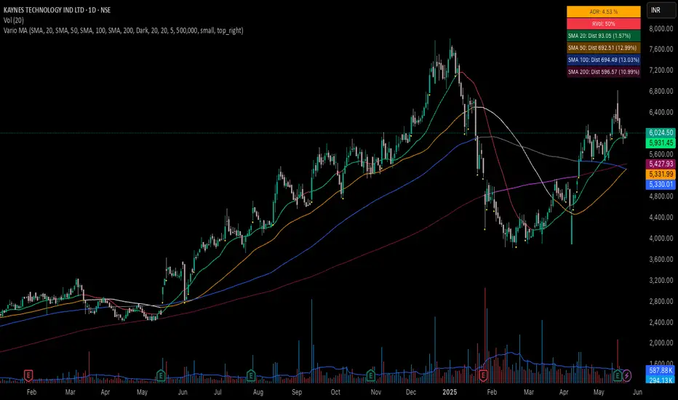Viewport: 678px width, 400px height.
Task: Open the INR currency selector
Action: (661, 10)
